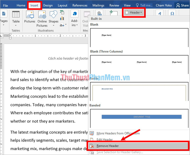This screenshot has height=155, width=190.
Task: Insert Pictures from the ribbon
Action: (30, 17)
